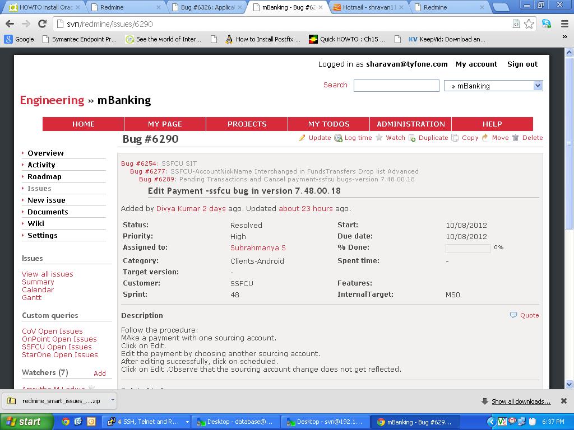This screenshot has height=430, width=574.
Task: Click the % Done progress bar
Action: pyautogui.click(x=467, y=248)
